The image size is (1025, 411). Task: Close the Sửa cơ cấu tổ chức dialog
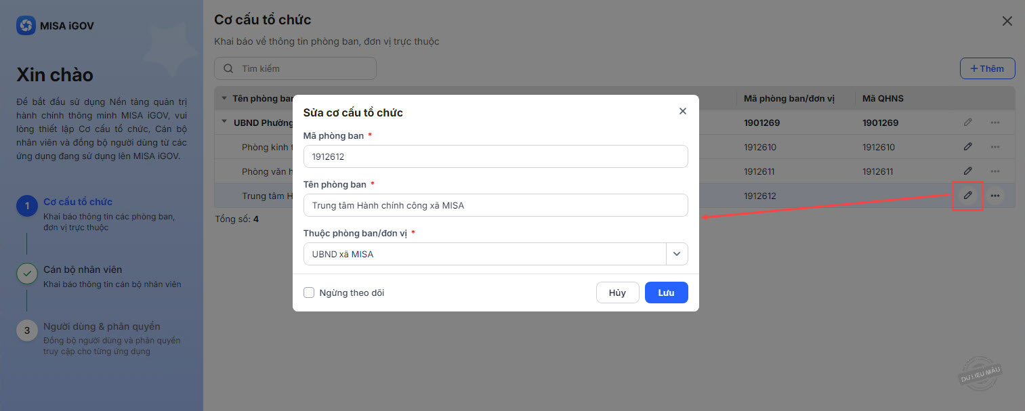683,111
